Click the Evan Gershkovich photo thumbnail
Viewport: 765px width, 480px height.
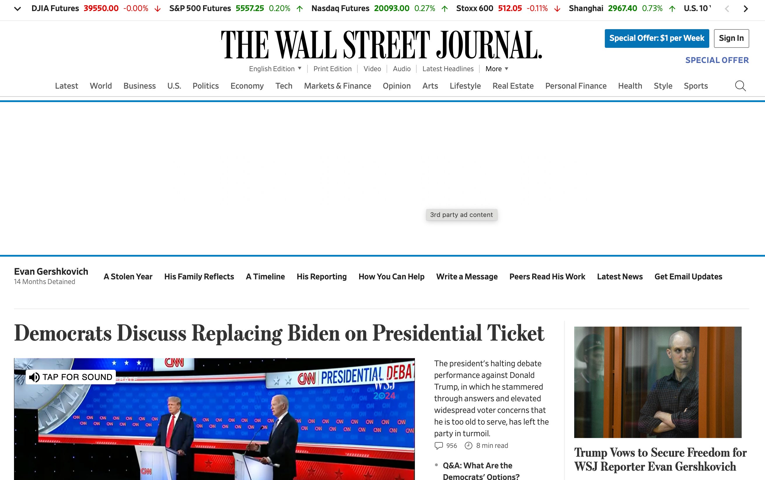(x=657, y=382)
